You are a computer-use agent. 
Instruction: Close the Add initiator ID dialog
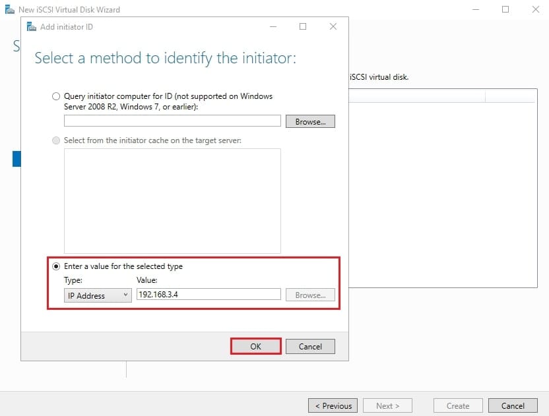click(333, 26)
